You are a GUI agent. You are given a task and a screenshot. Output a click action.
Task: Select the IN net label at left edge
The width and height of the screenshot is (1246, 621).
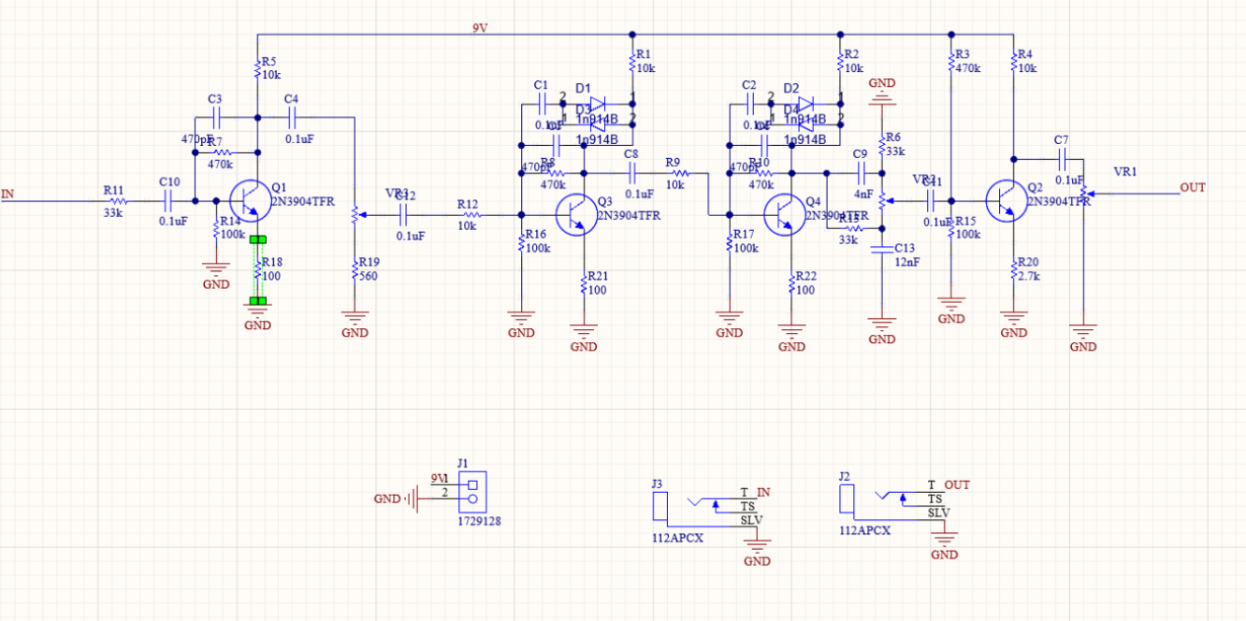[x=8, y=194]
